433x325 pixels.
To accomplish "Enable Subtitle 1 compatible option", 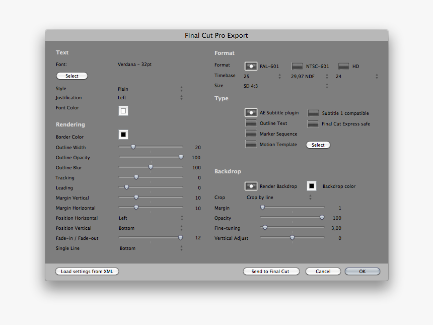I will pos(313,113).
